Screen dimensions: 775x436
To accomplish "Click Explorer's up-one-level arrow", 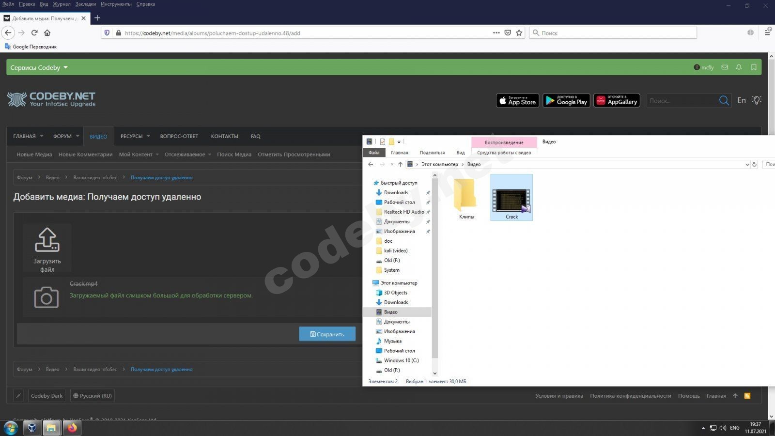I will pyautogui.click(x=400, y=164).
